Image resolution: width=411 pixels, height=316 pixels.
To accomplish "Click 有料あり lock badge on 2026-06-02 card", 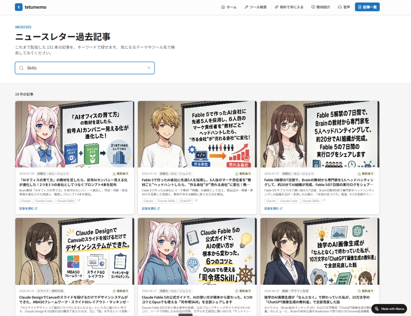I will [x=365, y=291].
